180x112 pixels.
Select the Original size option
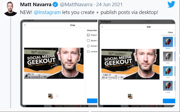92,35
